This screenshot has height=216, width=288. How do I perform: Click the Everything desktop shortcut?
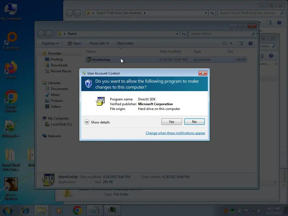11,41
